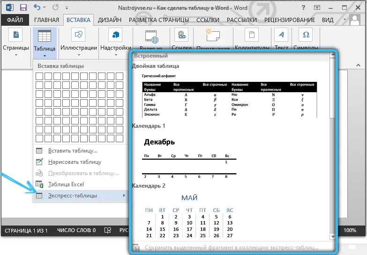This screenshot has width=367, height=255.
Task: Insert the Календарь 1 Декабрь preview
Action: click(189, 158)
